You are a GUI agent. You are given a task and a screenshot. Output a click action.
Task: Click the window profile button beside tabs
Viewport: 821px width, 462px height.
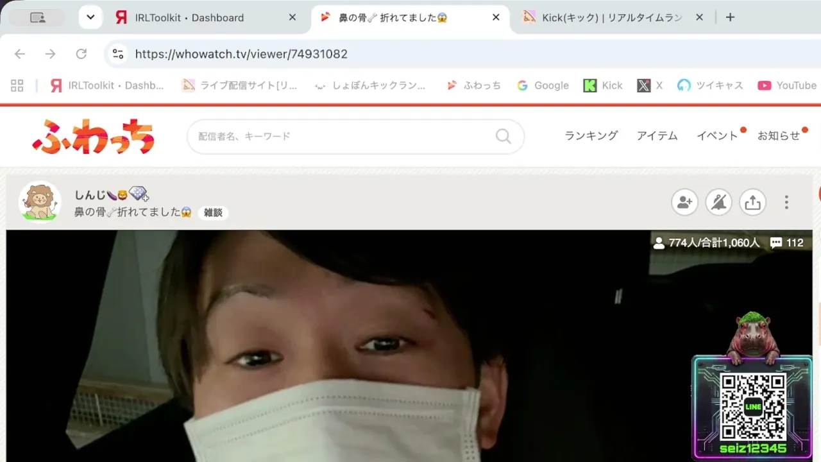[x=38, y=17]
